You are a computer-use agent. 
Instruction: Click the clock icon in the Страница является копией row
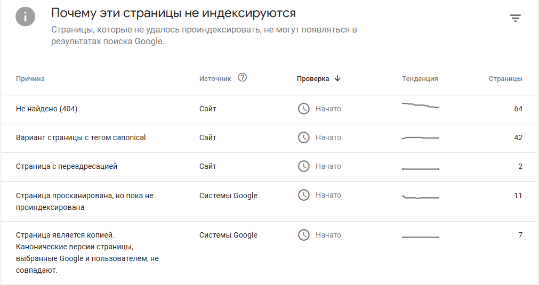pyautogui.click(x=303, y=235)
